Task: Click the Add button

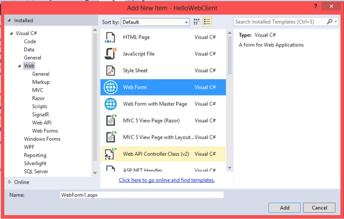Action: tap(284, 207)
